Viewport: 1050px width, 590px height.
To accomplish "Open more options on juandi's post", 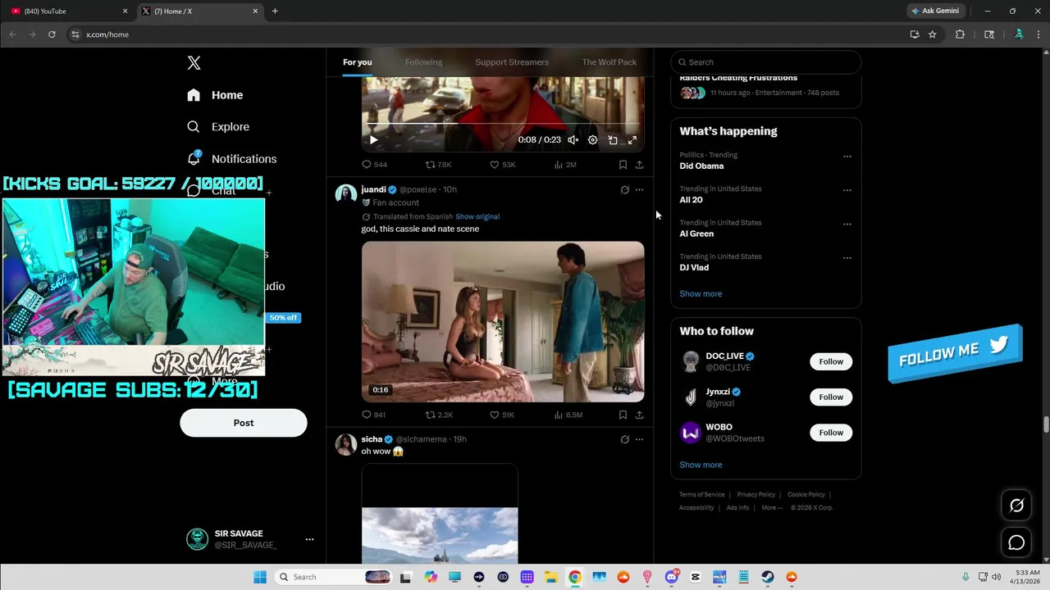I will pyautogui.click(x=639, y=189).
